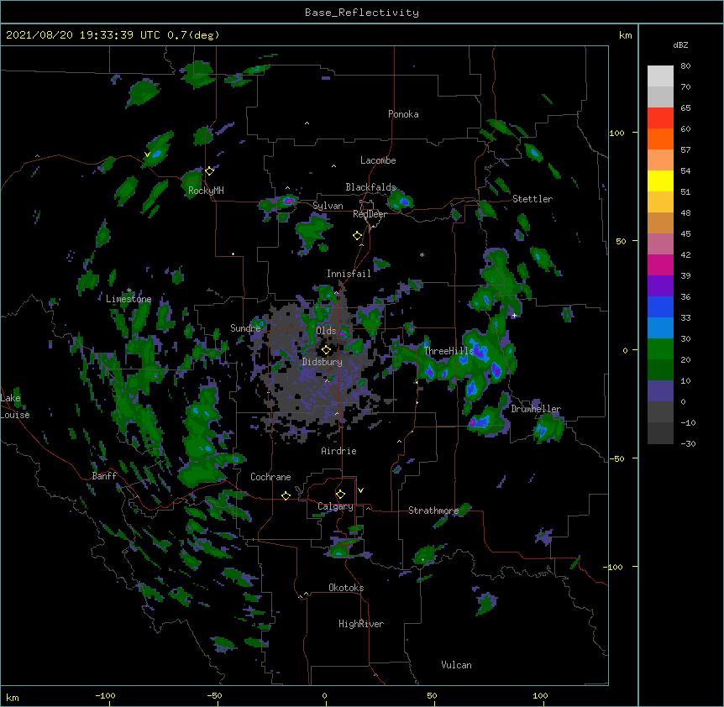Image resolution: width=724 pixels, height=707 pixels.
Task: Click the yellow V marker northwest of RockyMH
Action: 147,154
